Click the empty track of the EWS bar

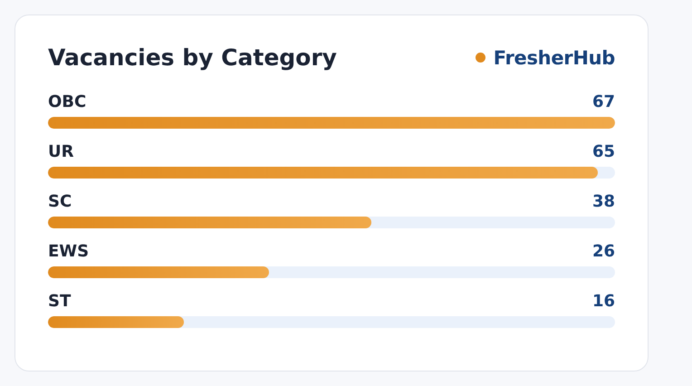pyautogui.click(x=442, y=272)
